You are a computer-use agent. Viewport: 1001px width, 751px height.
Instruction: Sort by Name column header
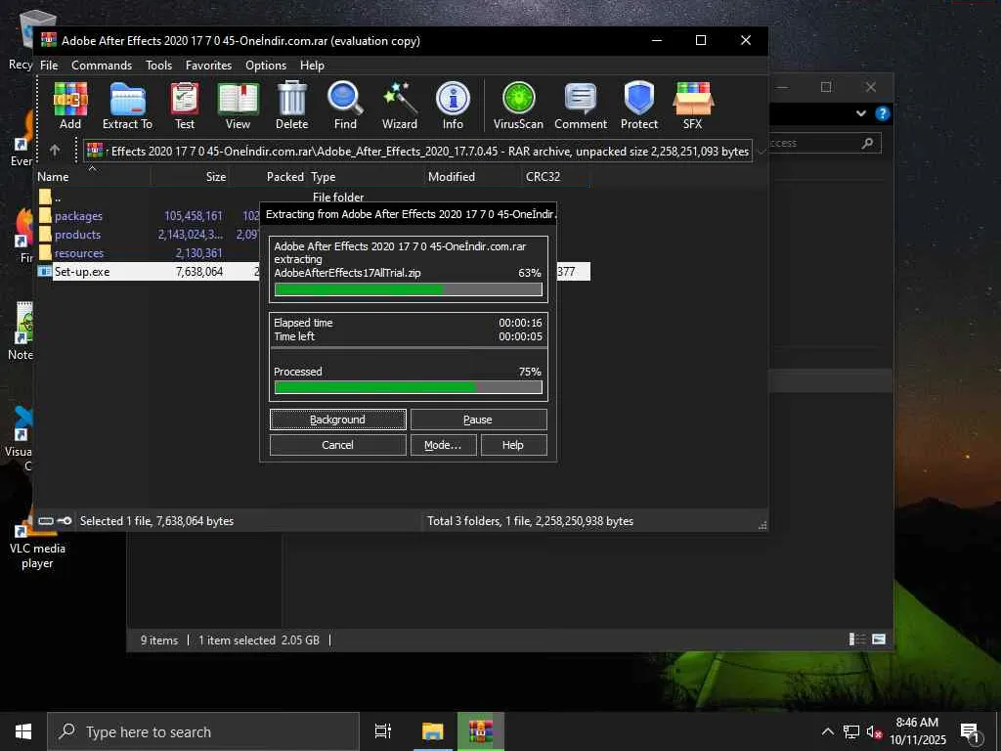tap(93, 177)
